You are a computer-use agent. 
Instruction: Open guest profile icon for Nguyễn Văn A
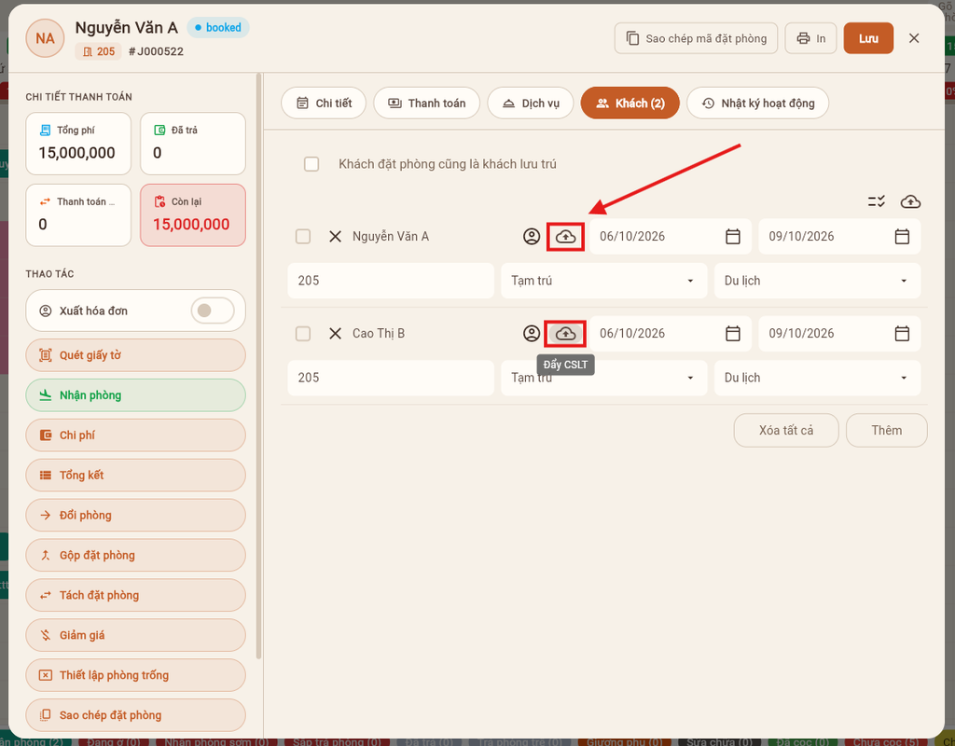point(532,236)
